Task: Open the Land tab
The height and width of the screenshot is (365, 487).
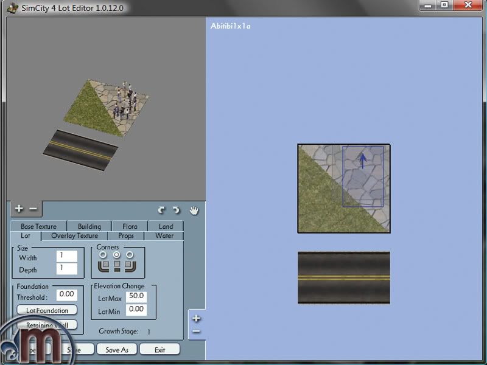Action: tap(166, 226)
